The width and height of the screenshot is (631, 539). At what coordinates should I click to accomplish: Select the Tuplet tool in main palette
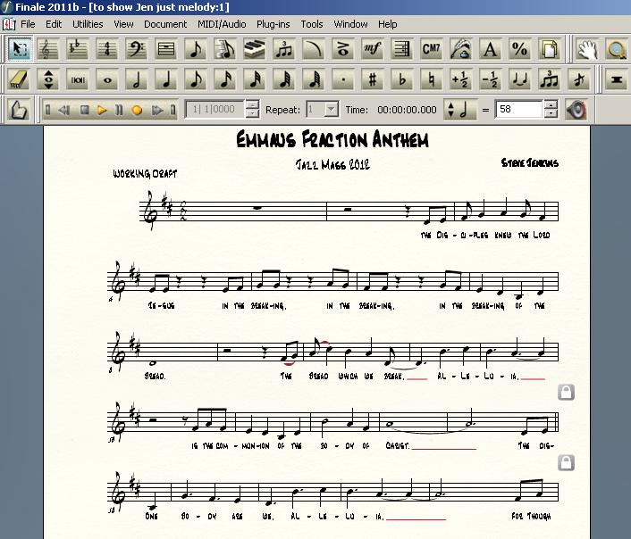tap(284, 49)
